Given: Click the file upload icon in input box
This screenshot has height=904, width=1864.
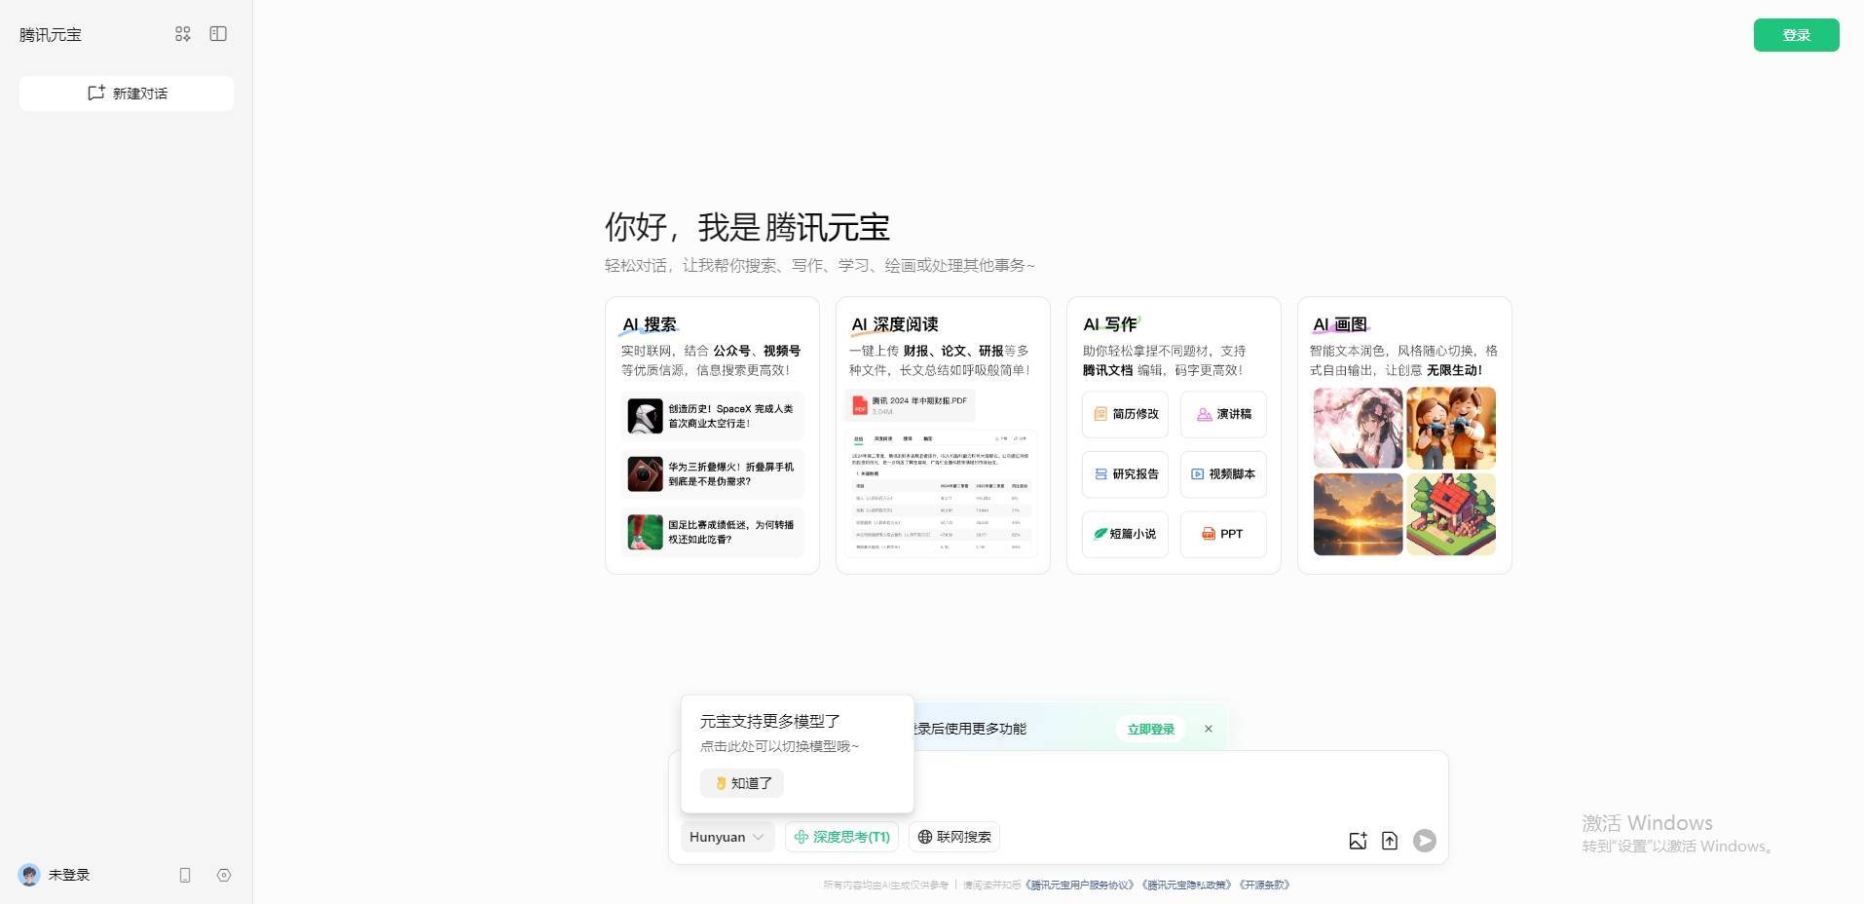Looking at the screenshot, I should coord(1390,841).
